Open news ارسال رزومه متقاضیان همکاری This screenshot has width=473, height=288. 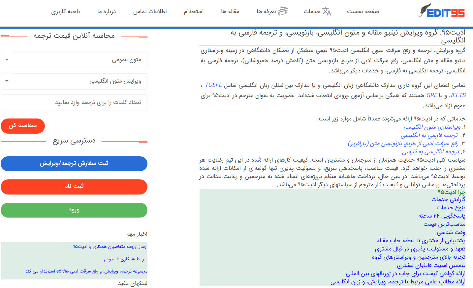110,247
